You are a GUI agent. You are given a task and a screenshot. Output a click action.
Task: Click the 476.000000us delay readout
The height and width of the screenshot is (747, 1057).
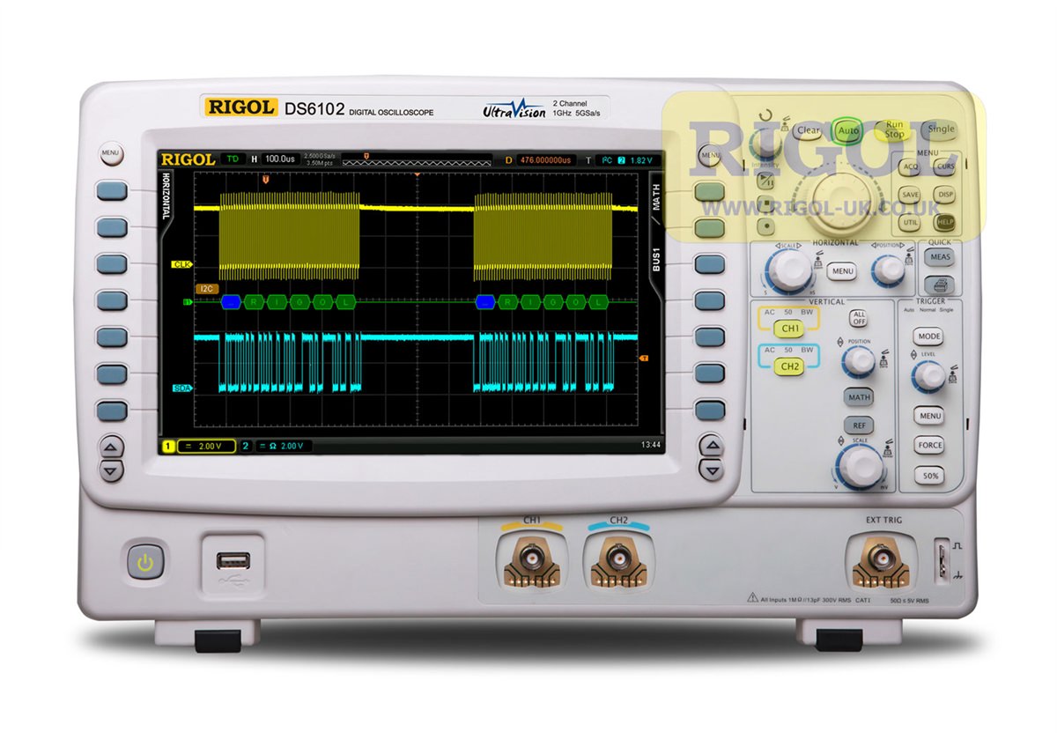(545, 159)
